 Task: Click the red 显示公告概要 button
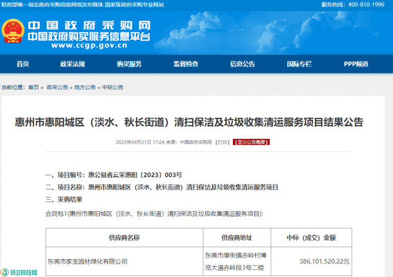pyautogui.click(x=251, y=142)
